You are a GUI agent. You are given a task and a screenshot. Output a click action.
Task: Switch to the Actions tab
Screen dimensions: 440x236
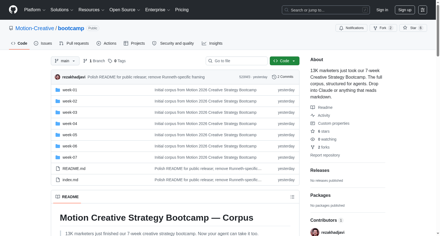pos(106,43)
